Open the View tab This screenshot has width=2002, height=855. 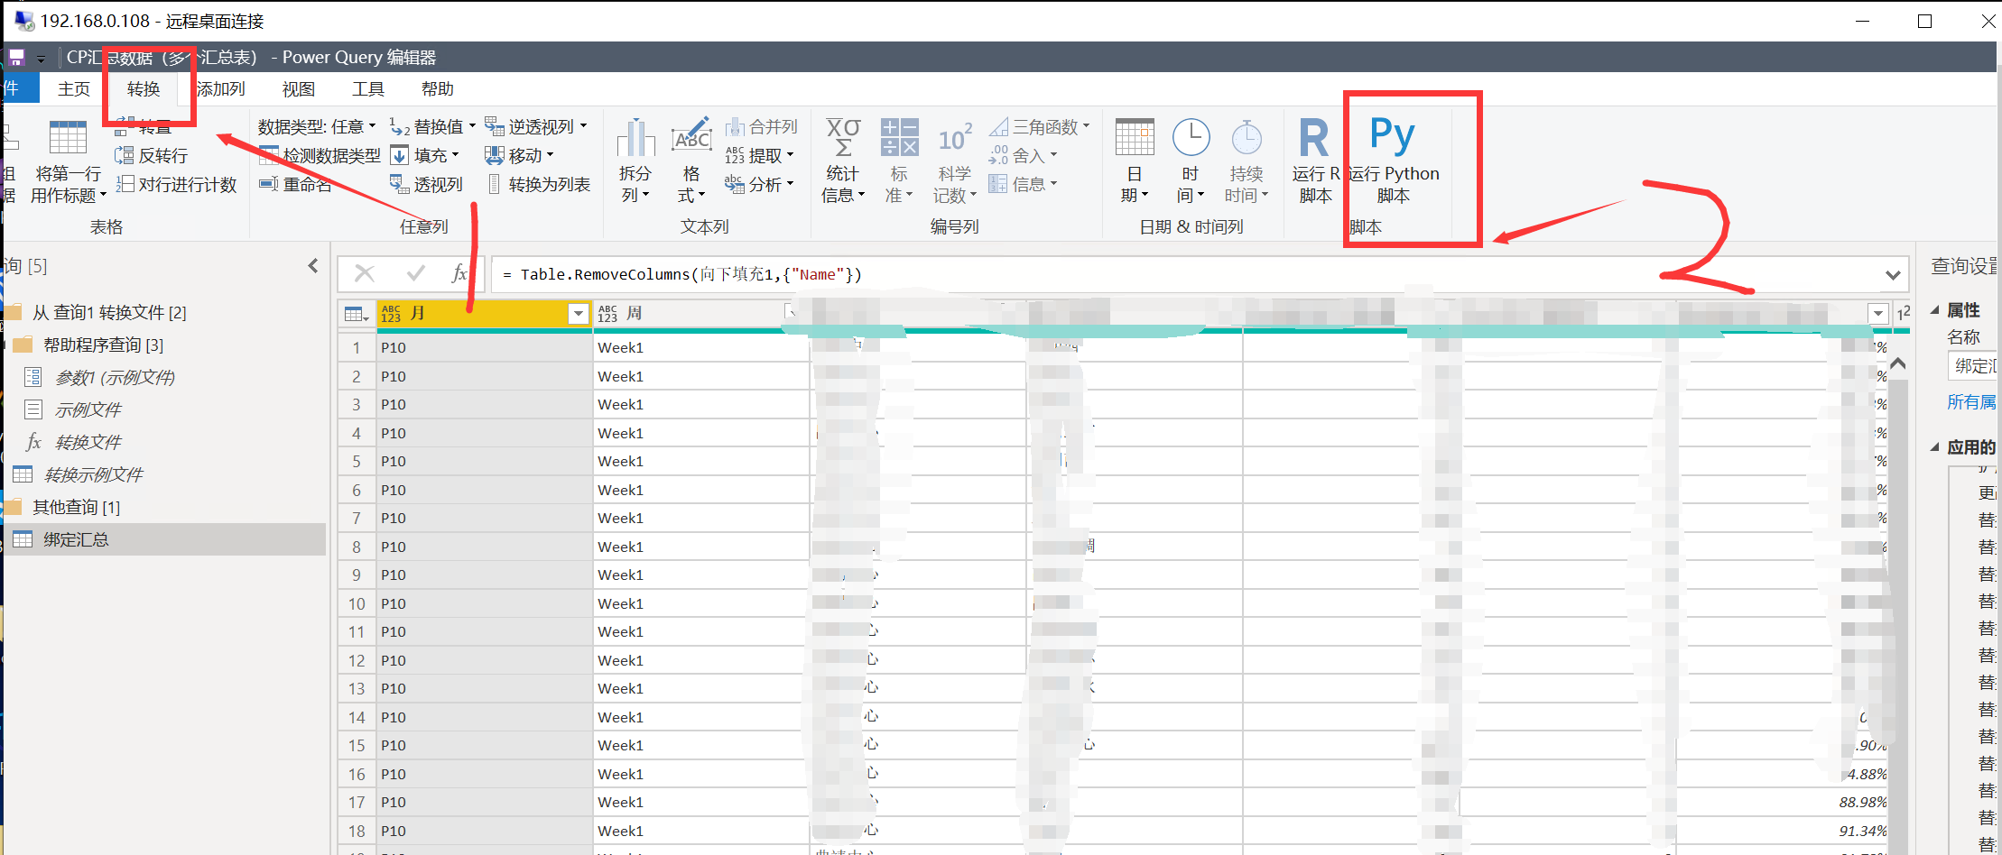(299, 88)
